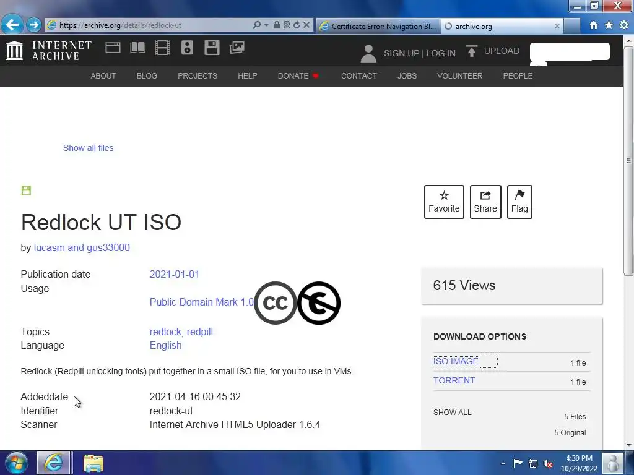Click the lock security icon in address bar
The image size is (634, 475).
pos(277,25)
